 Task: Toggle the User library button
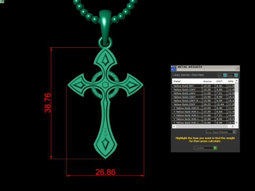(232, 75)
